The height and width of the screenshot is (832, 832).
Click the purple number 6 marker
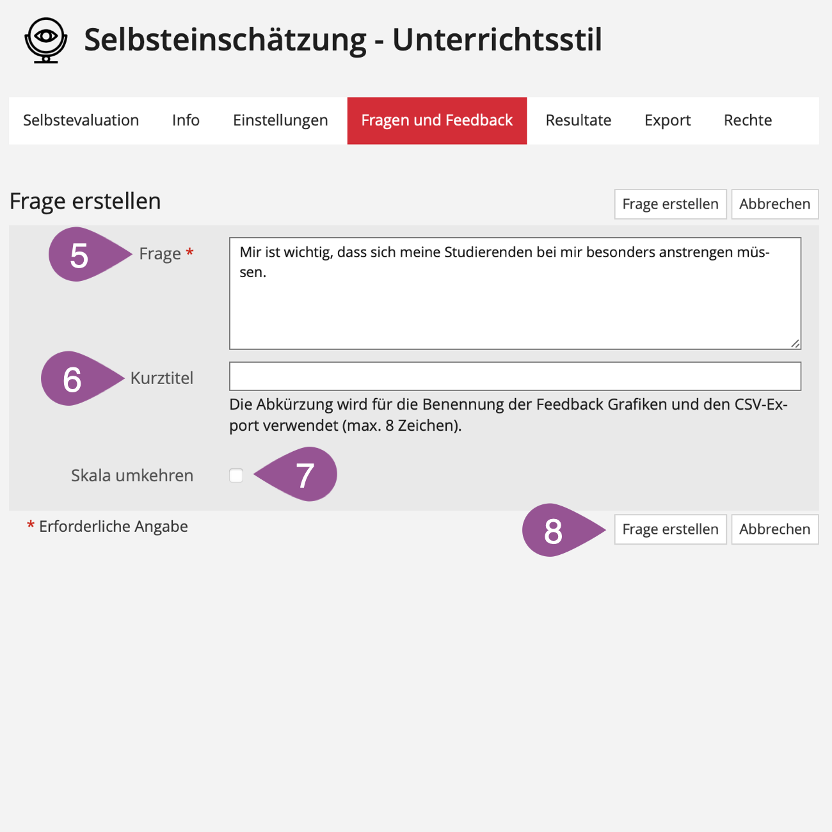tap(73, 379)
